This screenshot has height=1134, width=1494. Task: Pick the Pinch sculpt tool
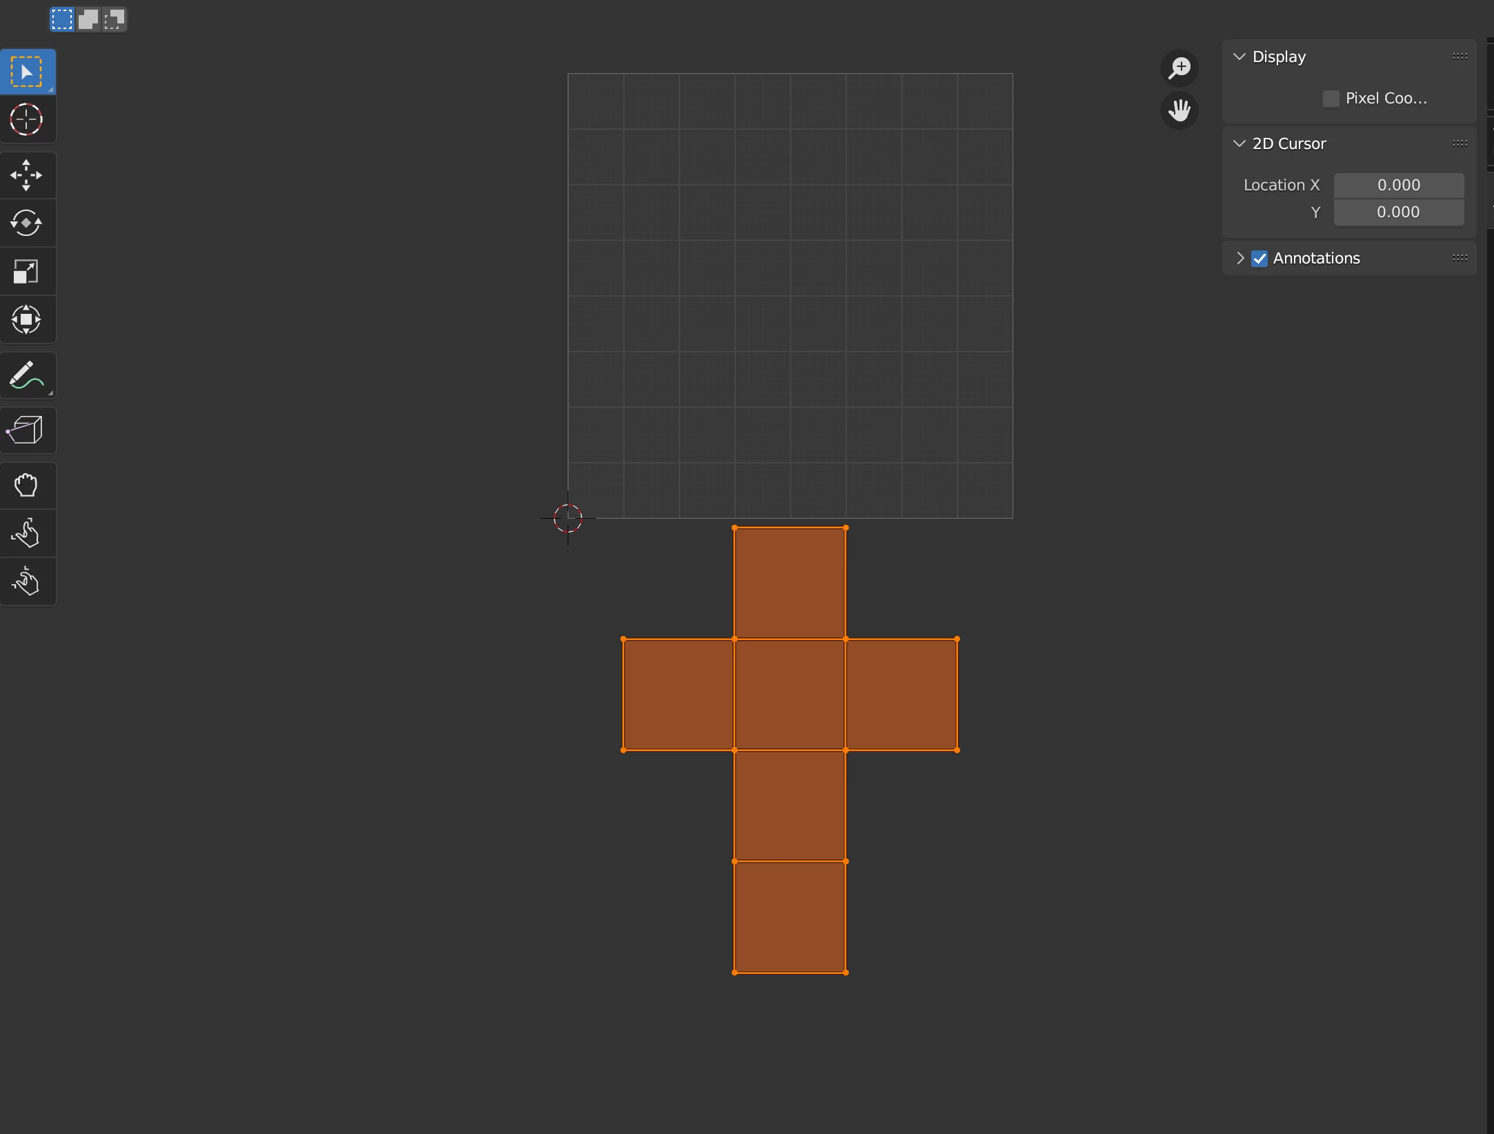click(27, 582)
